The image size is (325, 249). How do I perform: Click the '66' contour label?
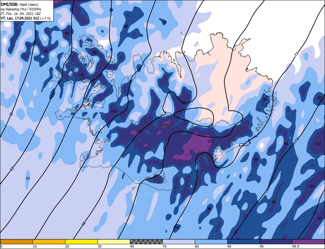pyautogui.click(x=88, y=155)
